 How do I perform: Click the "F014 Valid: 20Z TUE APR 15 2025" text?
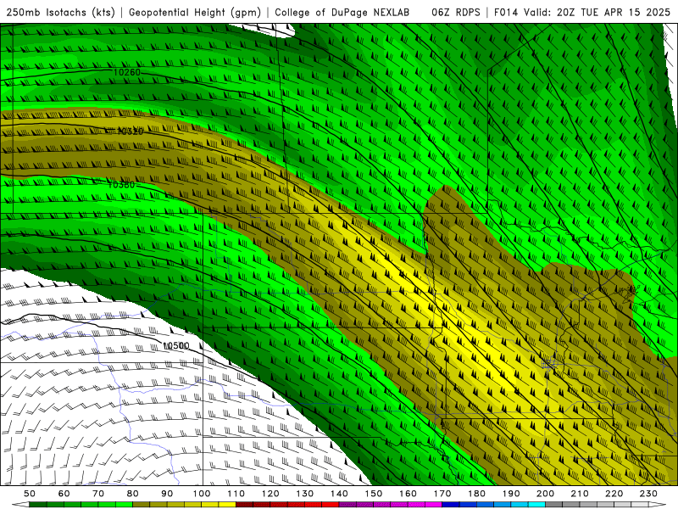coord(582,13)
